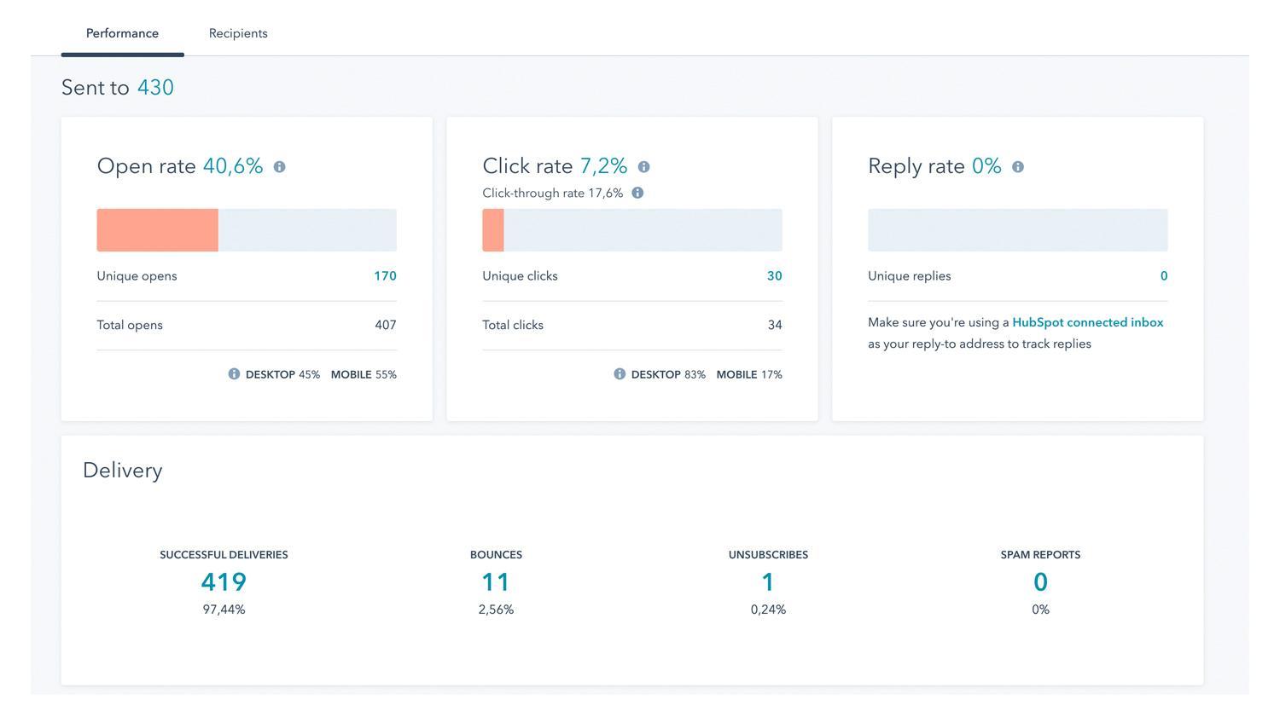Select the Click rate progress bar
Screen dimensions: 1280x711
[x=632, y=230]
